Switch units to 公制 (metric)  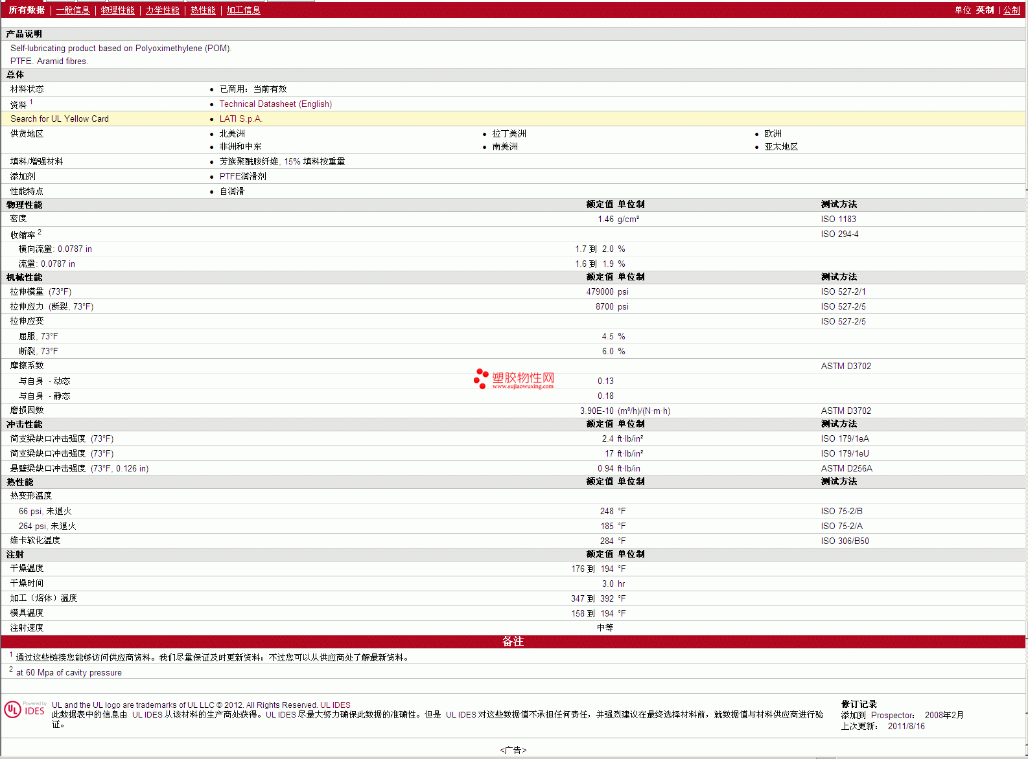tap(1012, 10)
